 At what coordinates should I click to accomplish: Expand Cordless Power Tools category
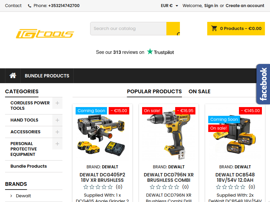tap(57, 103)
